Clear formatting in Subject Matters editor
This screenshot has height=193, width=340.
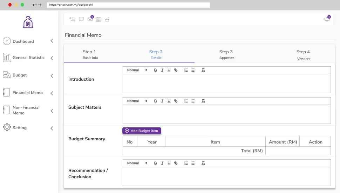(x=203, y=101)
